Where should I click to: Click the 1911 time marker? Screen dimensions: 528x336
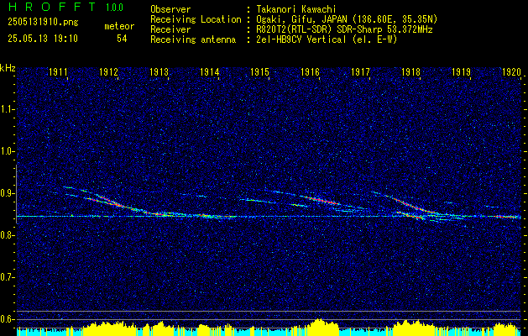pos(58,71)
